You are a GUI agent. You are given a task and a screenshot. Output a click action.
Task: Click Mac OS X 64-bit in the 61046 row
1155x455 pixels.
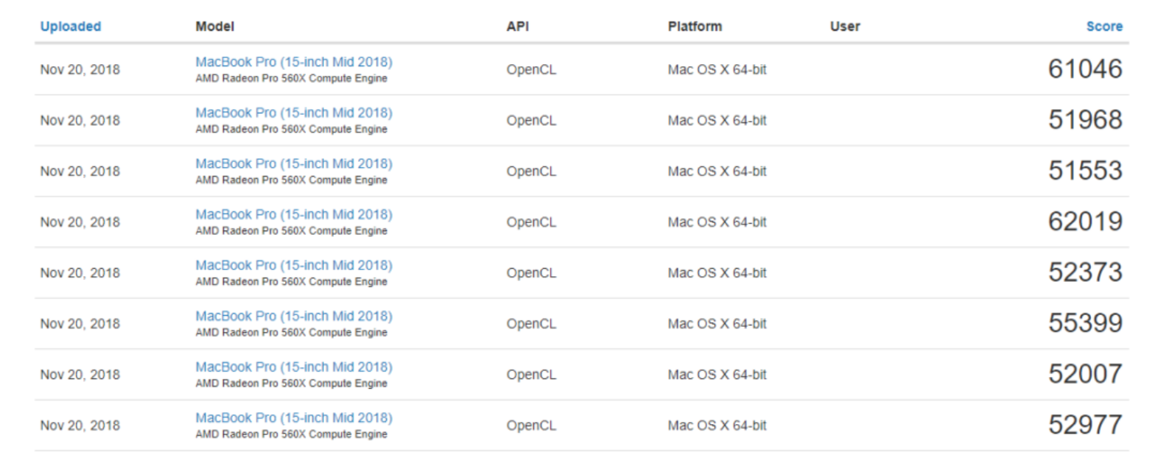pyautogui.click(x=717, y=70)
